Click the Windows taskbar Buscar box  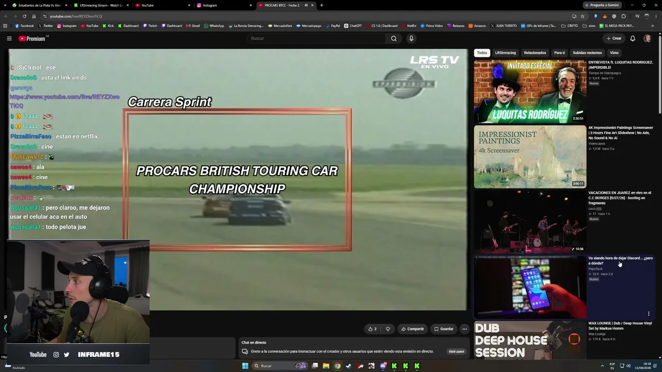280,366
